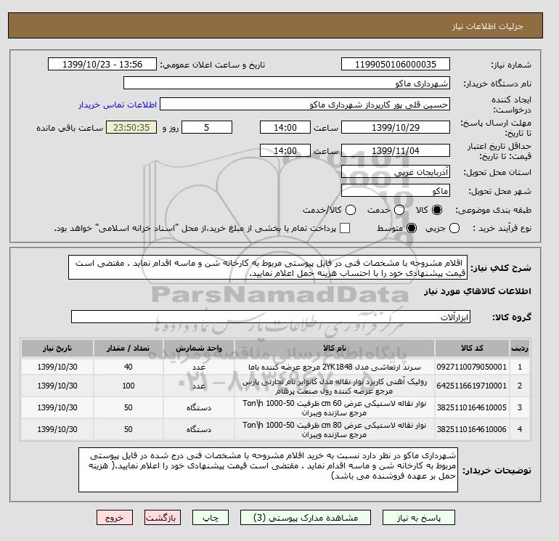The image size is (559, 541).
Task: Click the remaining time field 23:50:35
Action: point(131,127)
